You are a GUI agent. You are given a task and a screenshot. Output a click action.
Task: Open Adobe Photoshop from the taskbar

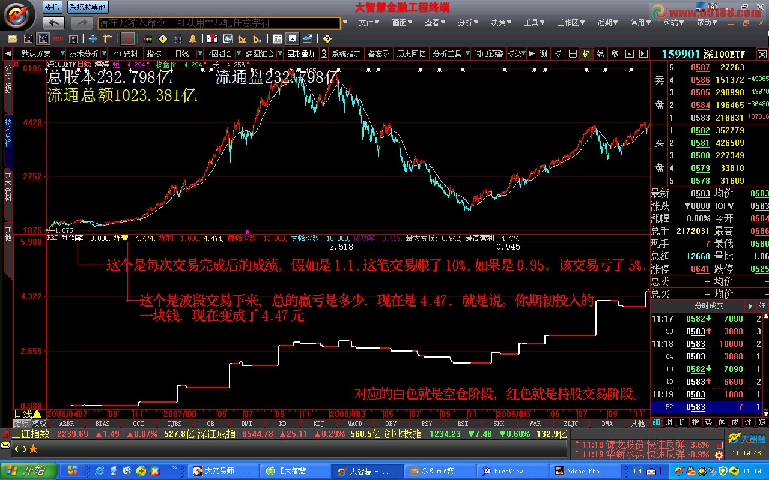point(583,471)
